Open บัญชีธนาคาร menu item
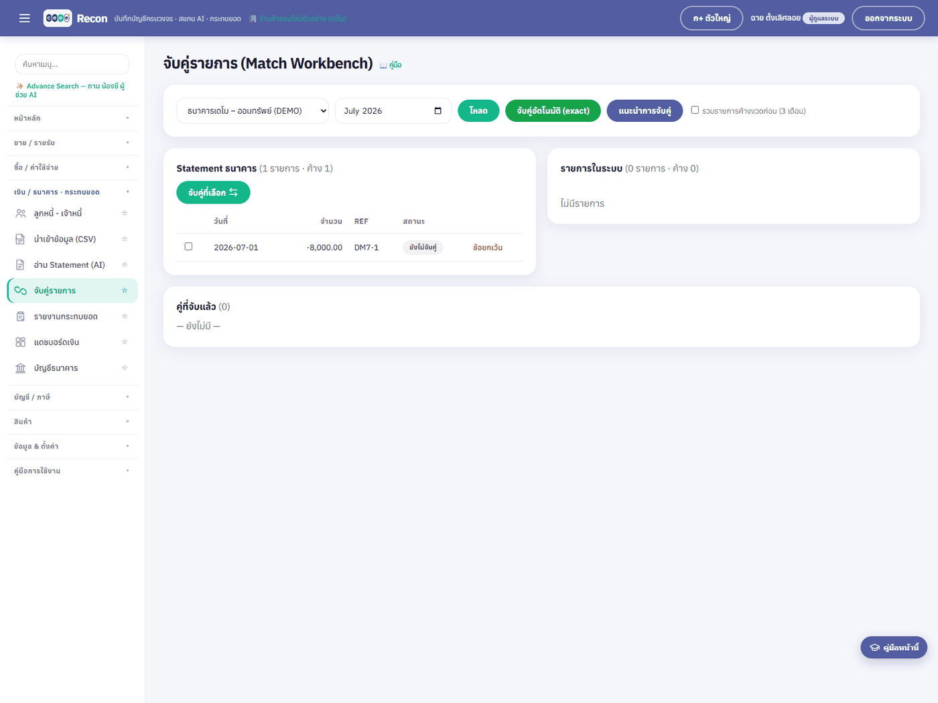The width and height of the screenshot is (938, 703). click(72, 368)
